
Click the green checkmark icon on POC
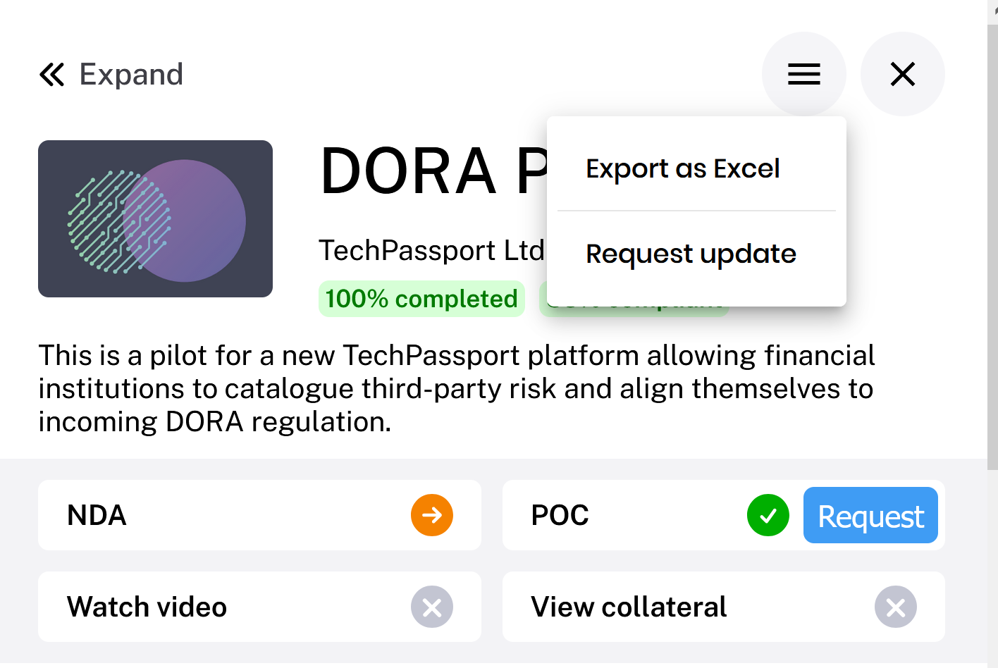pyautogui.click(x=768, y=515)
